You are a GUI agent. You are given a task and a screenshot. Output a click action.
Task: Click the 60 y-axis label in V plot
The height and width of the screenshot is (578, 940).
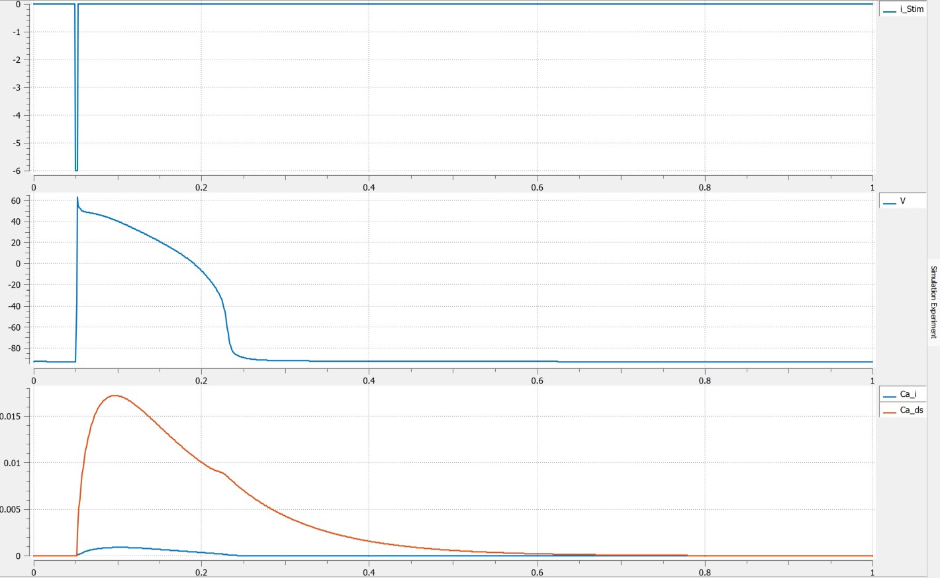click(16, 200)
